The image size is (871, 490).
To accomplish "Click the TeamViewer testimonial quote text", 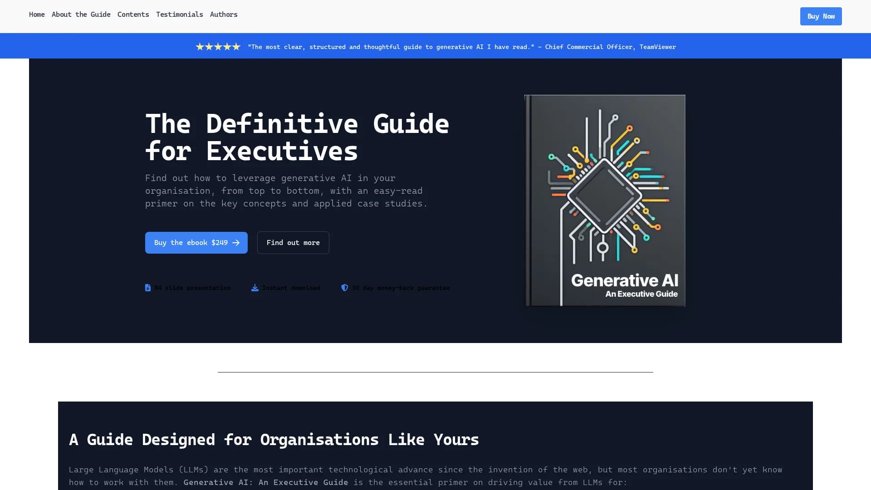I will (x=462, y=47).
